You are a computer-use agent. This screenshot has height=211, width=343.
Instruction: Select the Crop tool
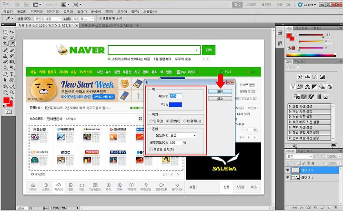pyautogui.click(x=5, y=43)
